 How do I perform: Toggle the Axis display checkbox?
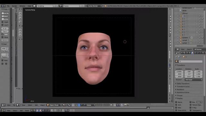[176, 105]
